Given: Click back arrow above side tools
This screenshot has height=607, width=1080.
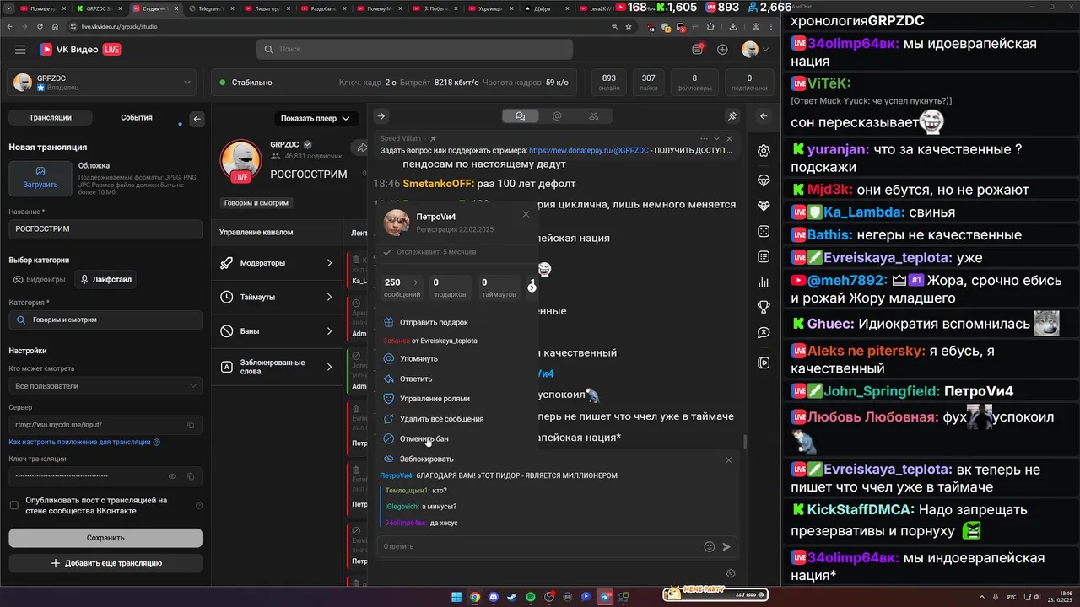Looking at the screenshot, I should click(x=764, y=116).
